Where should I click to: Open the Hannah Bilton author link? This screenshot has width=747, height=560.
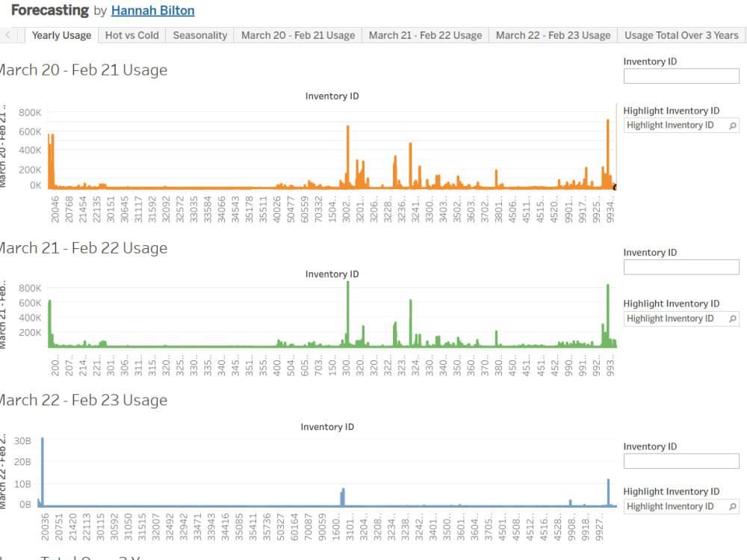152,10
